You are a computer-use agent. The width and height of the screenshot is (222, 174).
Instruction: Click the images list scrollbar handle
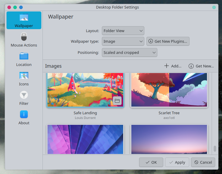(x=215, y=149)
